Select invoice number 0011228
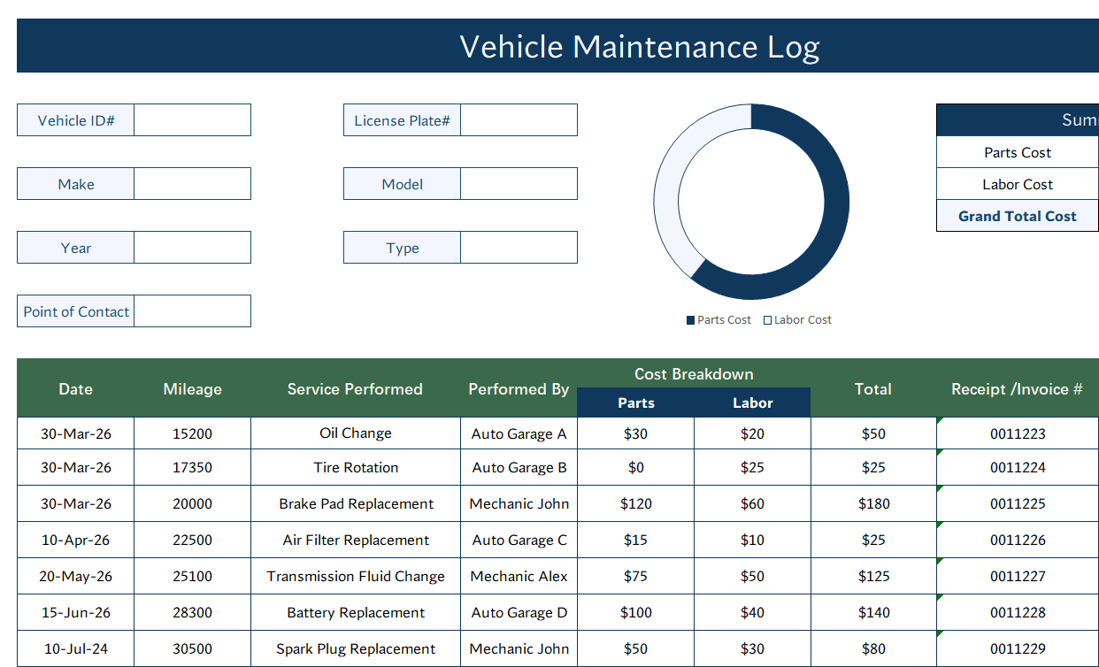This screenshot has height=667, width=1099. click(x=1018, y=612)
